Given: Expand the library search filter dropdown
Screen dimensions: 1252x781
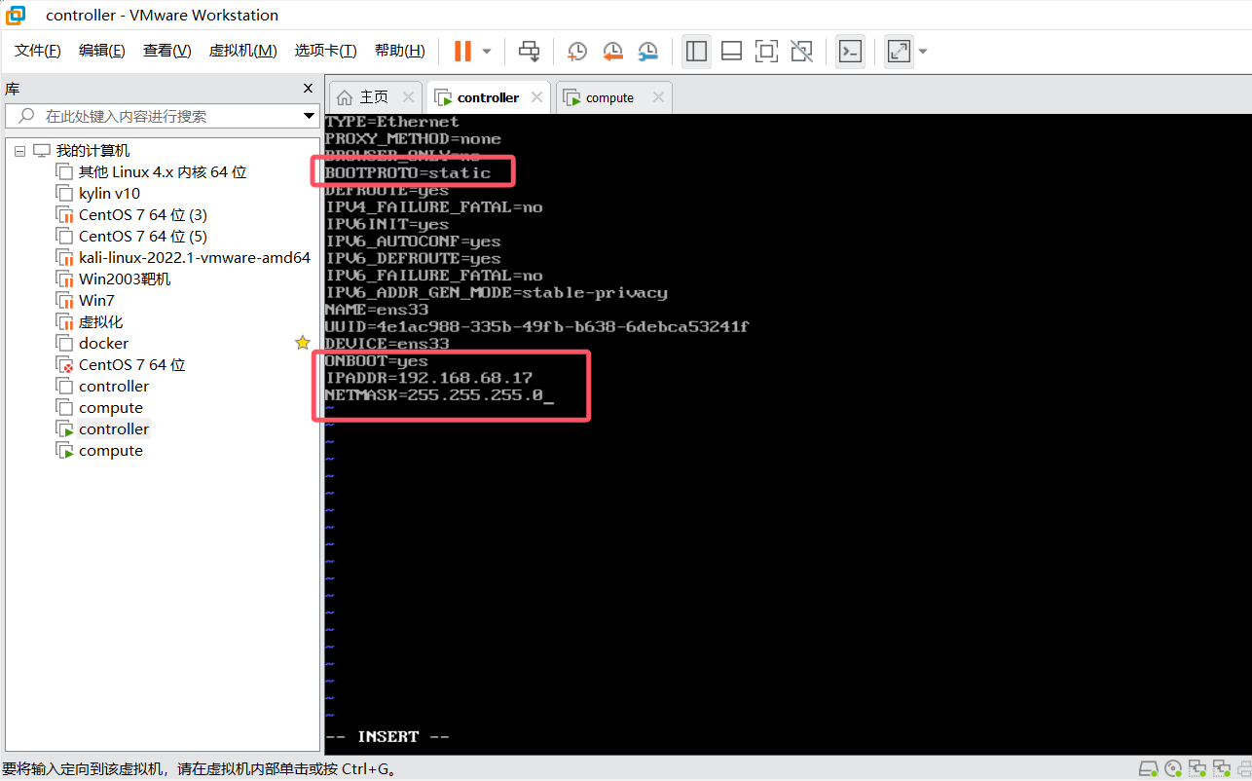Looking at the screenshot, I should tap(309, 116).
